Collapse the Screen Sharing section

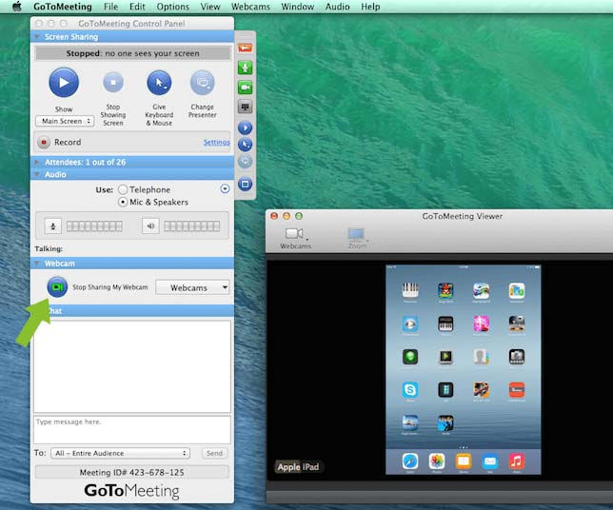pyautogui.click(x=37, y=37)
